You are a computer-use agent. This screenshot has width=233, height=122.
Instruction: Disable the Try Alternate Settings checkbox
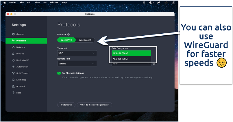pos(59,73)
